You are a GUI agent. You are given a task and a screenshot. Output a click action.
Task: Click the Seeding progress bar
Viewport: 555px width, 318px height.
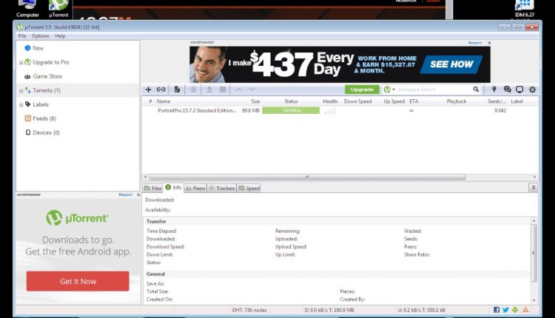(291, 110)
